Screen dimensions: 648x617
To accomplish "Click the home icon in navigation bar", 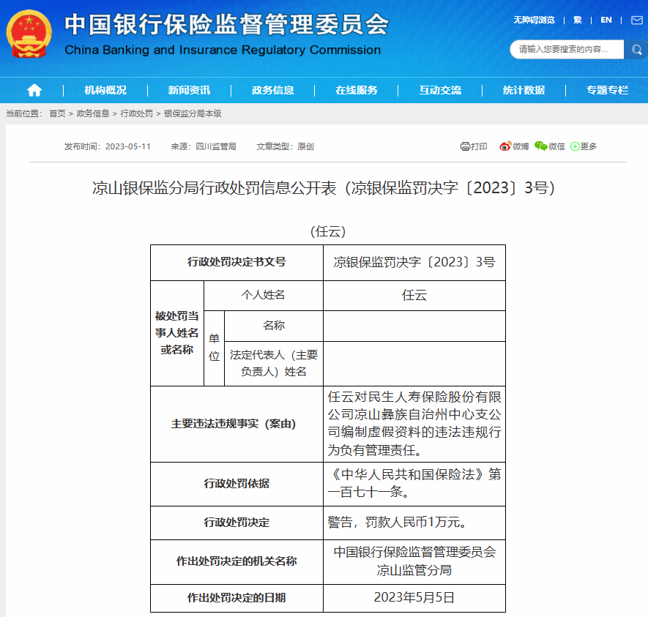I will coord(34,90).
